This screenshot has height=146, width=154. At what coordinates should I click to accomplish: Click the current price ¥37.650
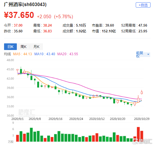[19, 15]
